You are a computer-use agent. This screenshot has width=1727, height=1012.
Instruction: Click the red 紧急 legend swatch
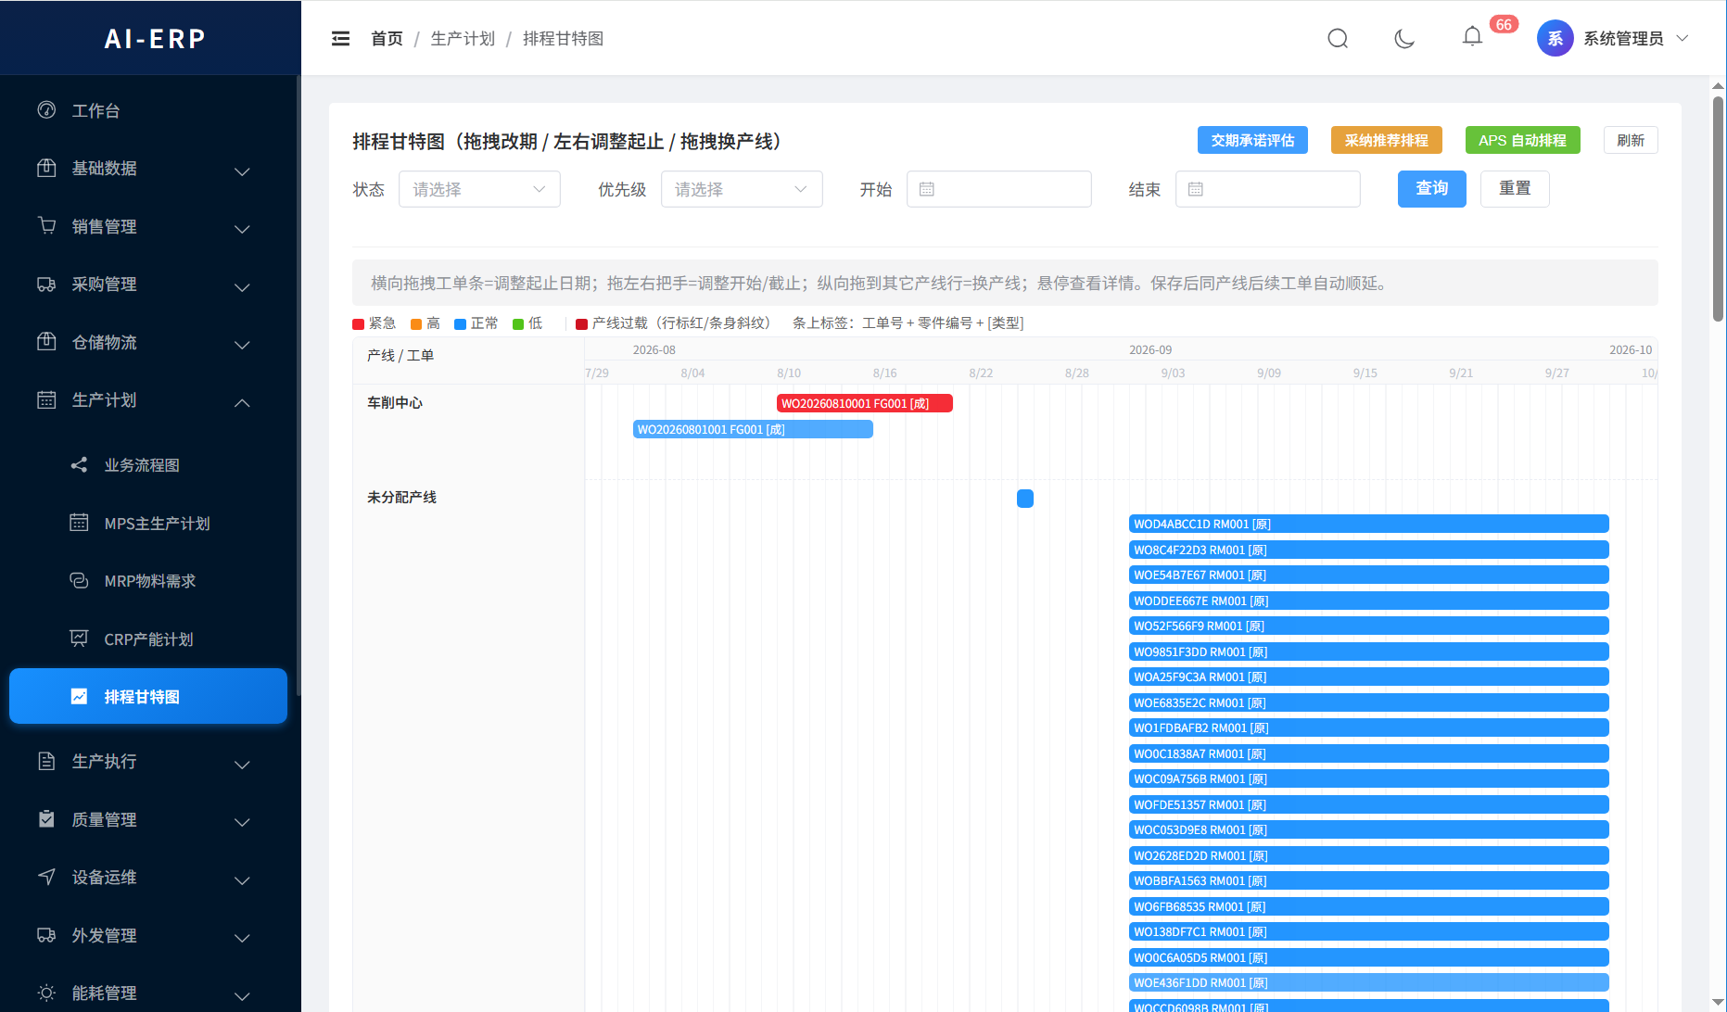(x=358, y=323)
